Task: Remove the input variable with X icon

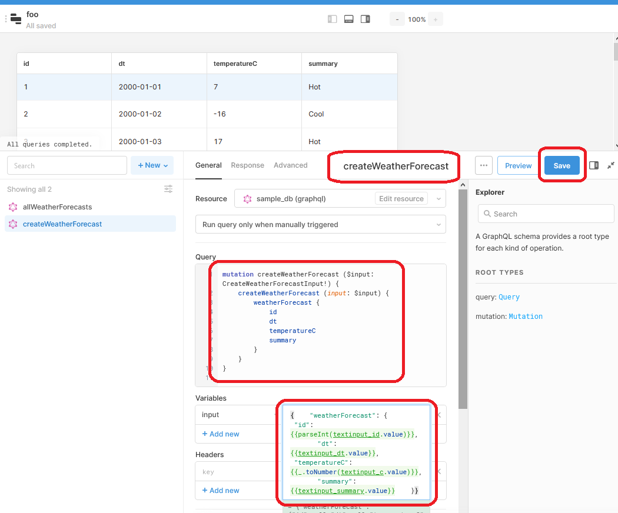Action: tap(438, 415)
